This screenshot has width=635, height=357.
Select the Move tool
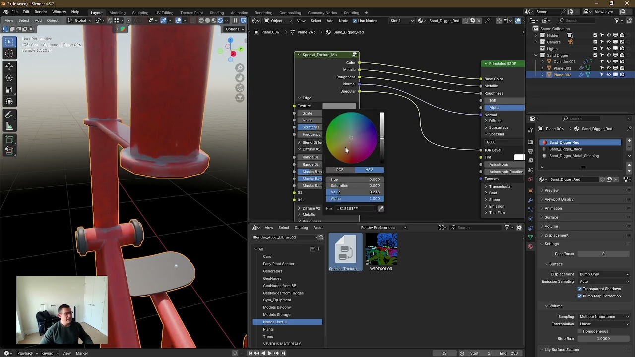pos(9,66)
